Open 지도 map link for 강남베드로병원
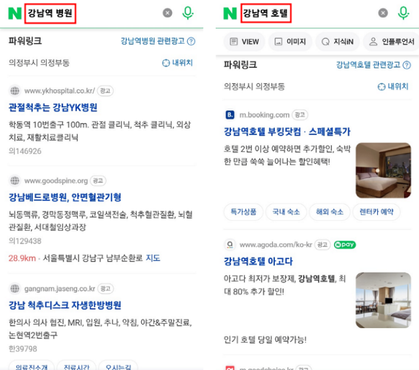The image size is (419, 370). [x=153, y=258]
